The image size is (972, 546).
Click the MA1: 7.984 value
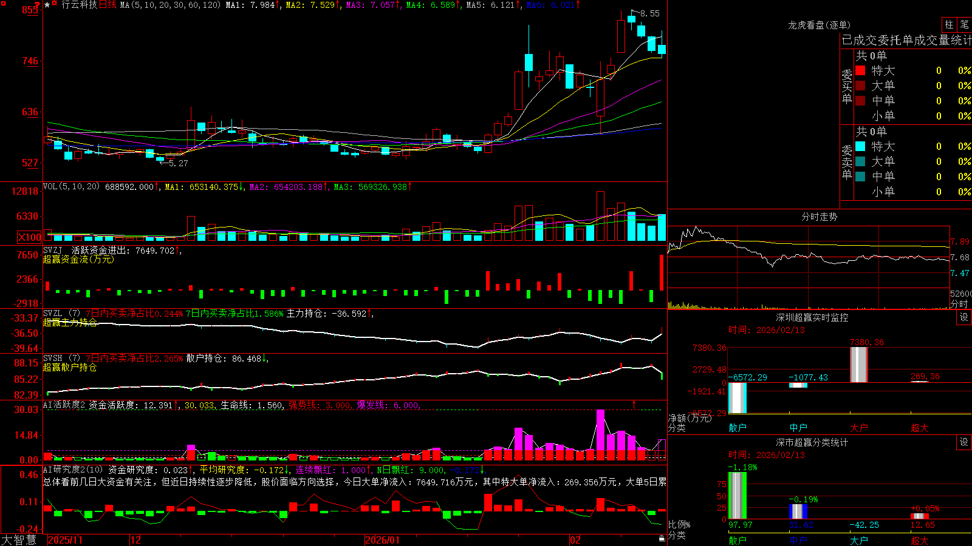coord(252,5)
